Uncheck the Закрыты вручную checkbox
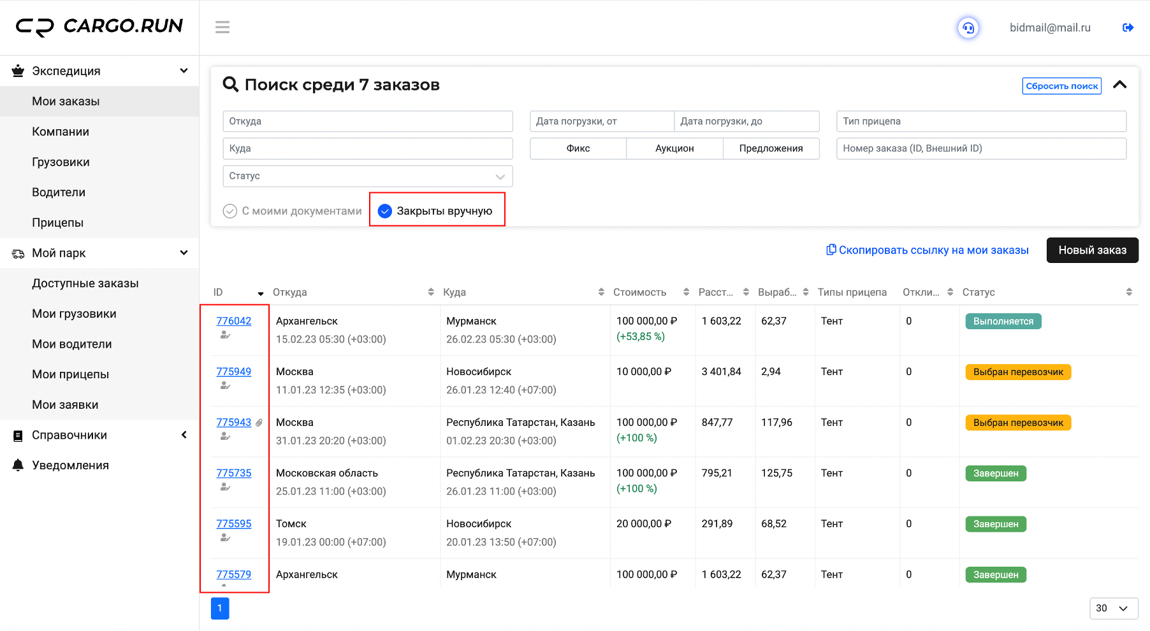This screenshot has width=1150, height=631. tap(385, 211)
